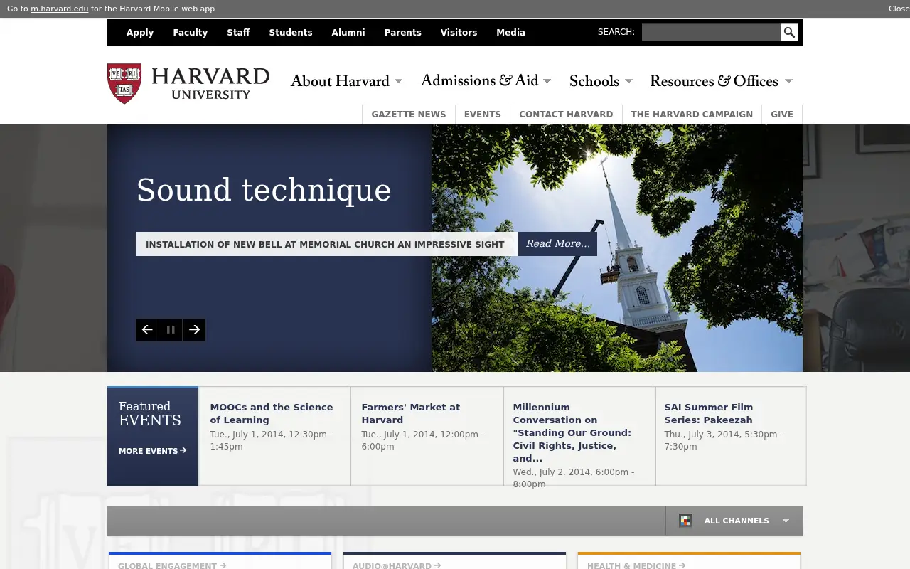This screenshot has height=569, width=910.
Task: Open the Give tab
Action: tap(782, 115)
